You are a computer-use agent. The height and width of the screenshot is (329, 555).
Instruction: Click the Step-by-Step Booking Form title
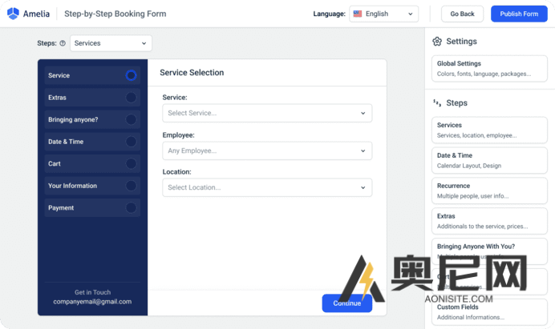point(115,14)
